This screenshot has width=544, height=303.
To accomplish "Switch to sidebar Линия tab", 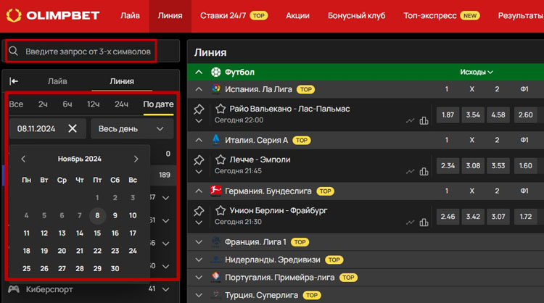I will 122,81.
